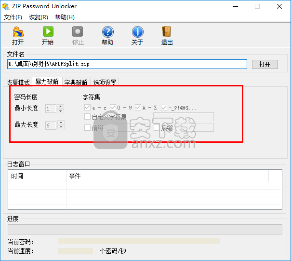Screen dimensions: 291x261
Task: Decrease 最大长度 with the down arrow
Action: (61, 127)
